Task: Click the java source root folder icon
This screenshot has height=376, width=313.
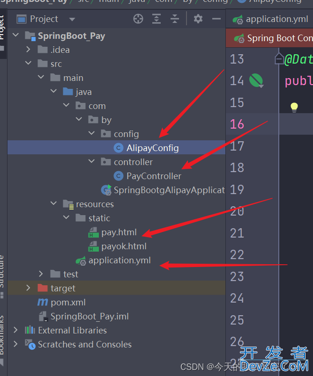Action: point(68,91)
